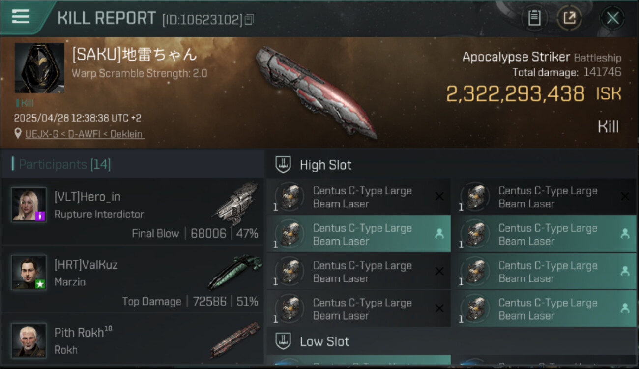The width and height of the screenshot is (639, 369).
Task: Select the Pith Rokh participant portrait
Action: point(29,340)
